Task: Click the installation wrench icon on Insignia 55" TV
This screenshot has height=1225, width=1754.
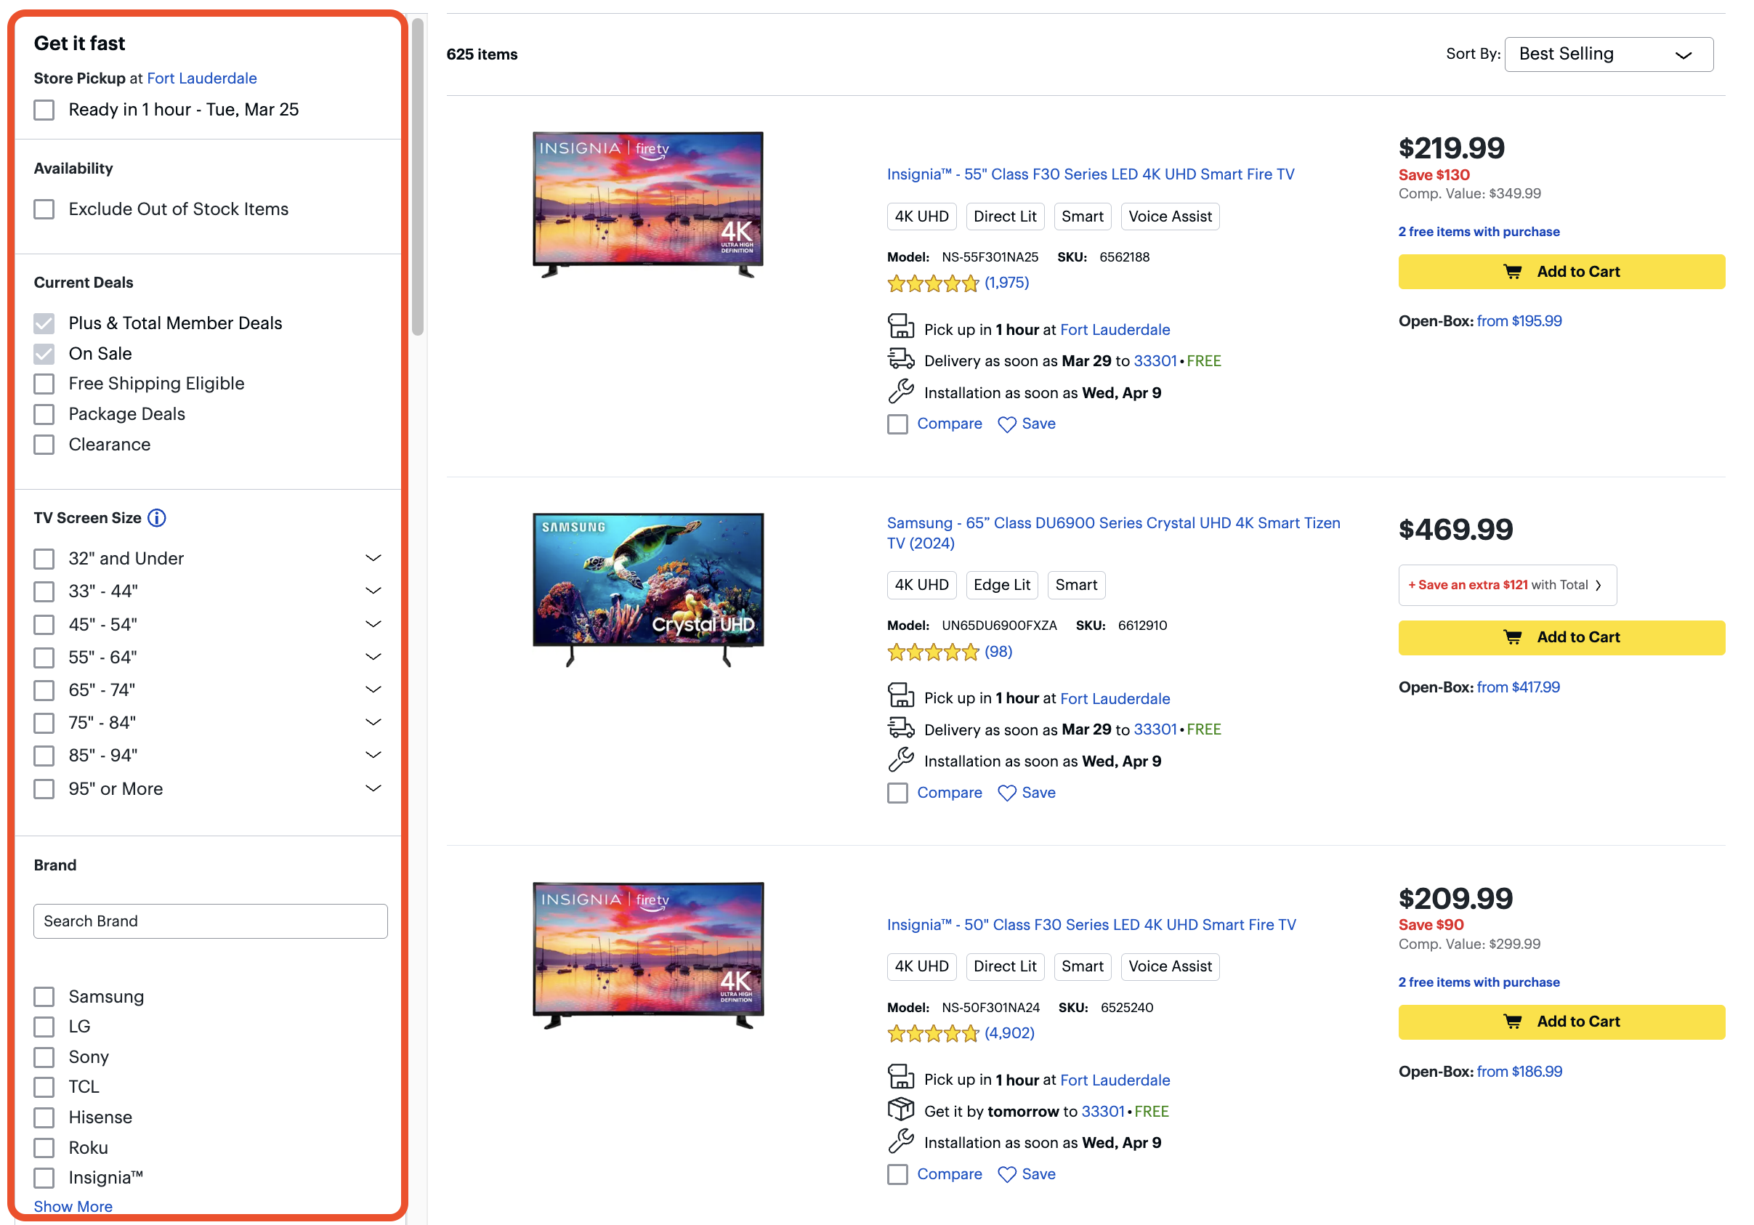Action: point(901,391)
